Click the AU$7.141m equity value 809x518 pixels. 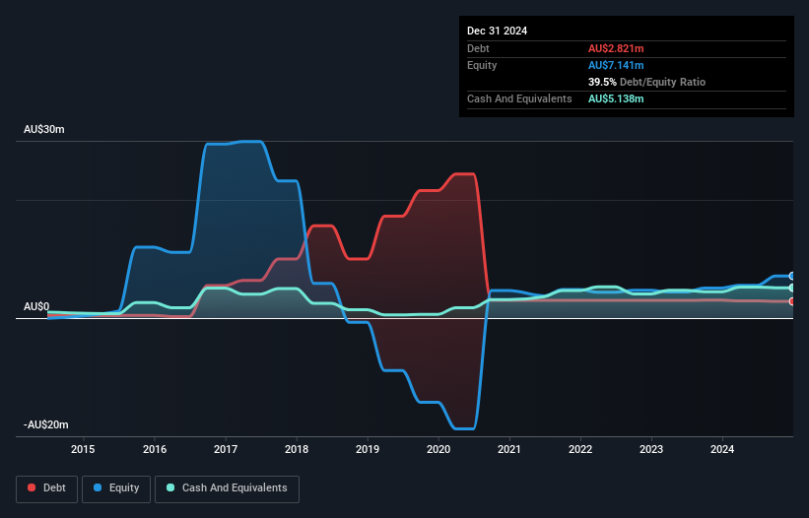click(x=616, y=65)
